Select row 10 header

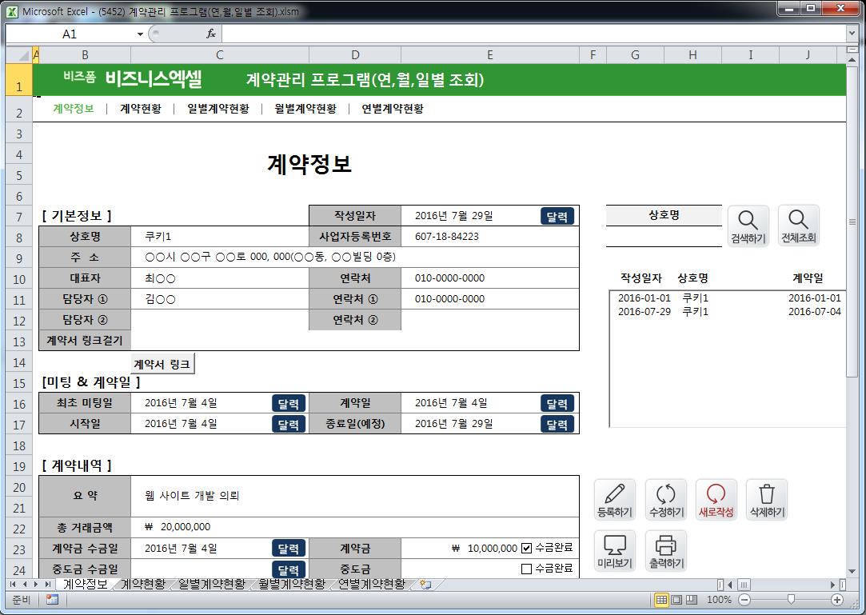coord(19,279)
